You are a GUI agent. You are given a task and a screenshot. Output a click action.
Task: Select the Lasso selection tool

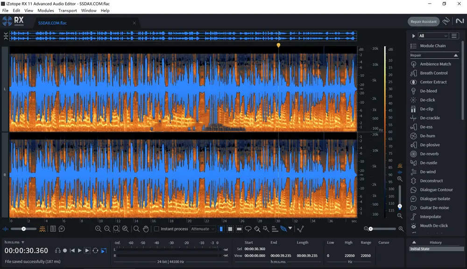tap(248, 229)
